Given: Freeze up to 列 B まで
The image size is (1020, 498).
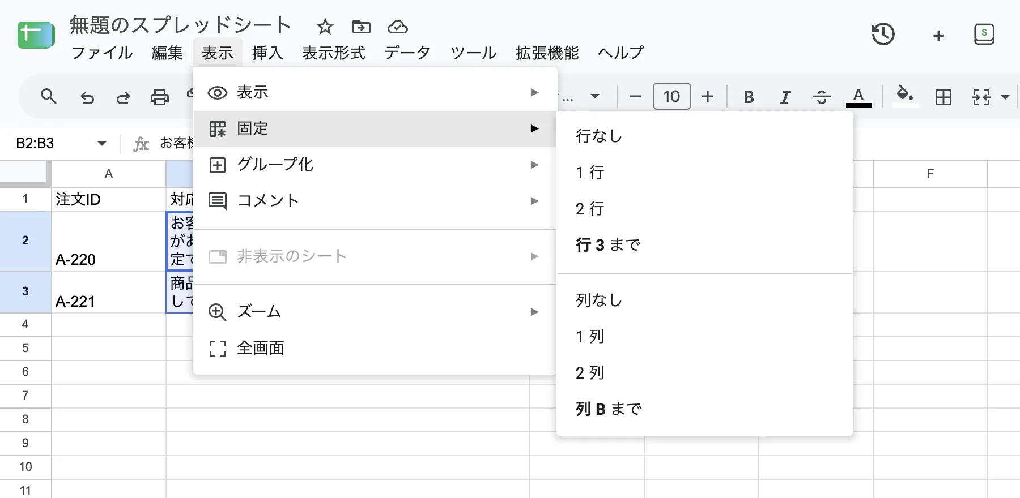Looking at the screenshot, I should (705, 409).
